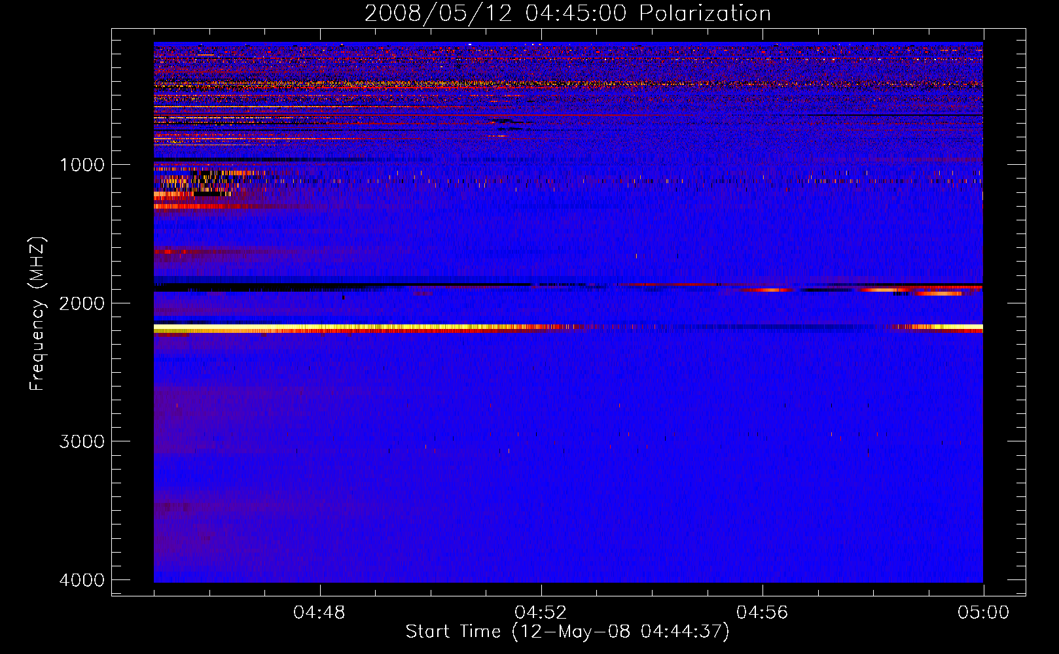Click the 'Start Time (12-May-08 04:44:37)' axis label

click(567, 632)
